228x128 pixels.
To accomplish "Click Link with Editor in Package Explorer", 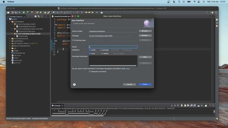I will [38, 16].
